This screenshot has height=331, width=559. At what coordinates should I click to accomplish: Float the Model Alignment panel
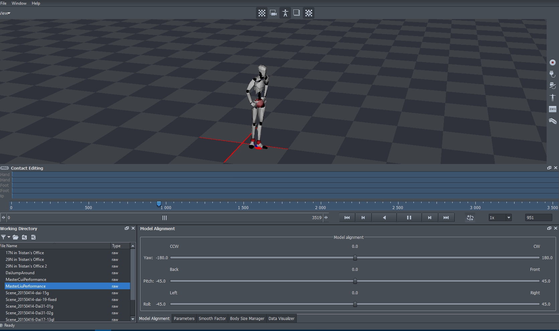(549, 228)
